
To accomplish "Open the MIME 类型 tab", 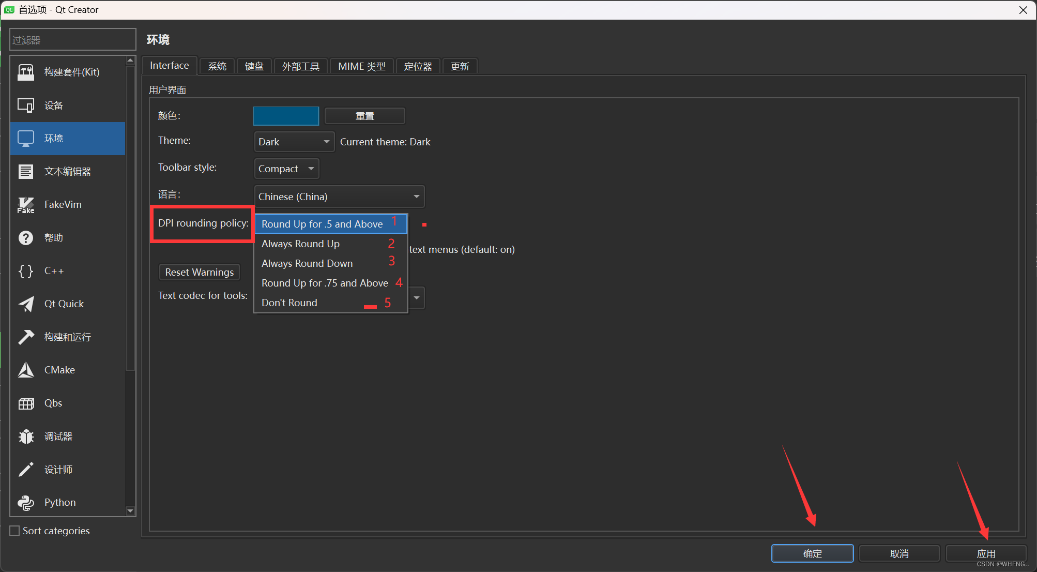I will pos(361,66).
